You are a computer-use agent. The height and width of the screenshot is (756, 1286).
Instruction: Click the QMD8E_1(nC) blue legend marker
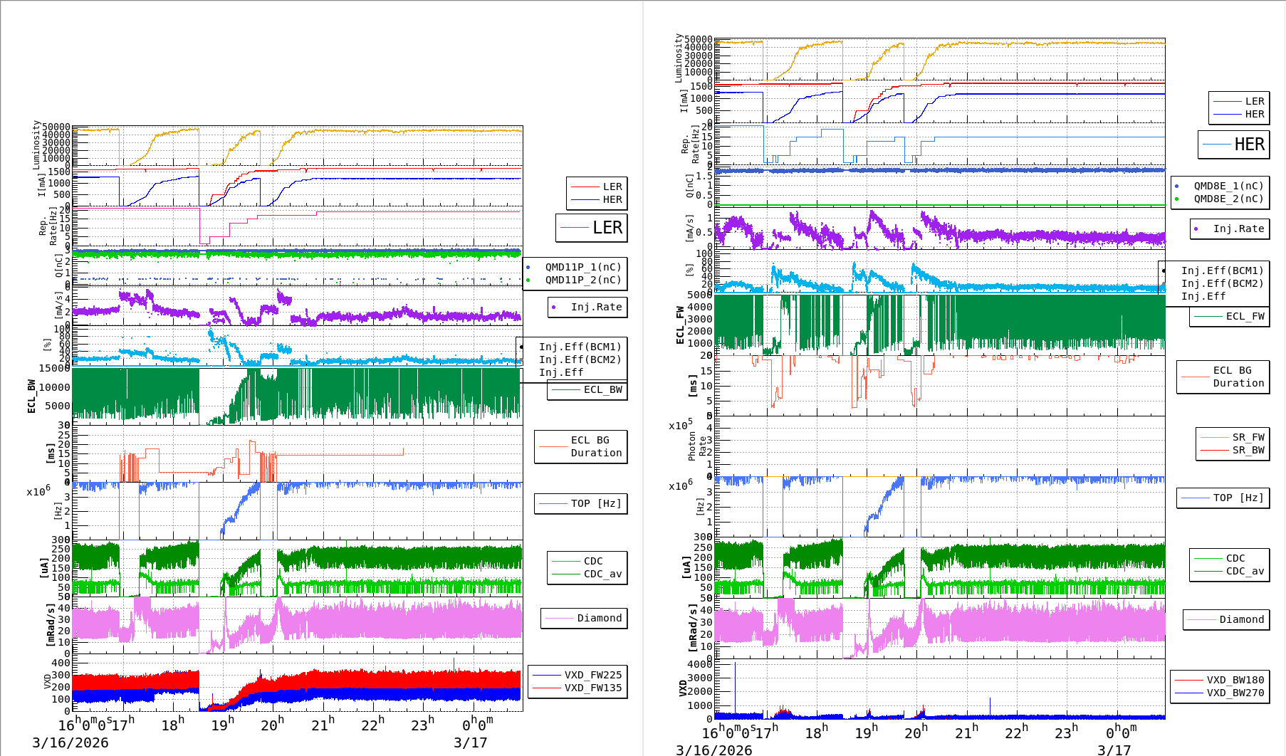[x=1176, y=187]
